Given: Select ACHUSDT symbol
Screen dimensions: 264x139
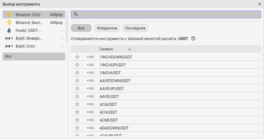Looking at the screenshot, I should click(x=108, y=112).
